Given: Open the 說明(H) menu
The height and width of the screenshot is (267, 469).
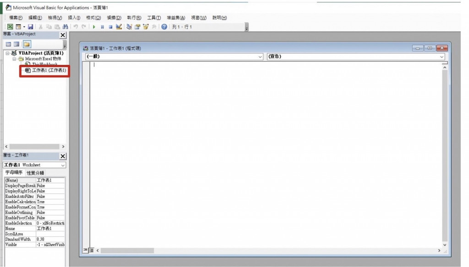Looking at the screenshot, I should pos(219,18).
